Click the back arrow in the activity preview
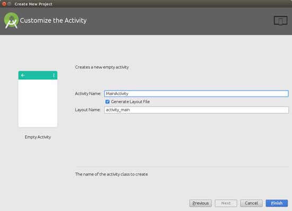 (x=23, y=75)
